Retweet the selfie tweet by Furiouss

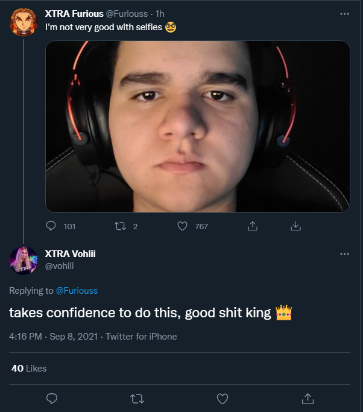point(119,226)
